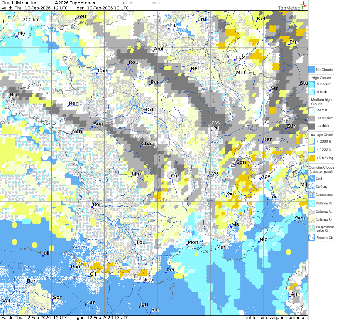Image resolution: width=338 pixels, height=320 pixels.
Task: Click the Dijon city marker on map
Action: click(x=211, y=130)
